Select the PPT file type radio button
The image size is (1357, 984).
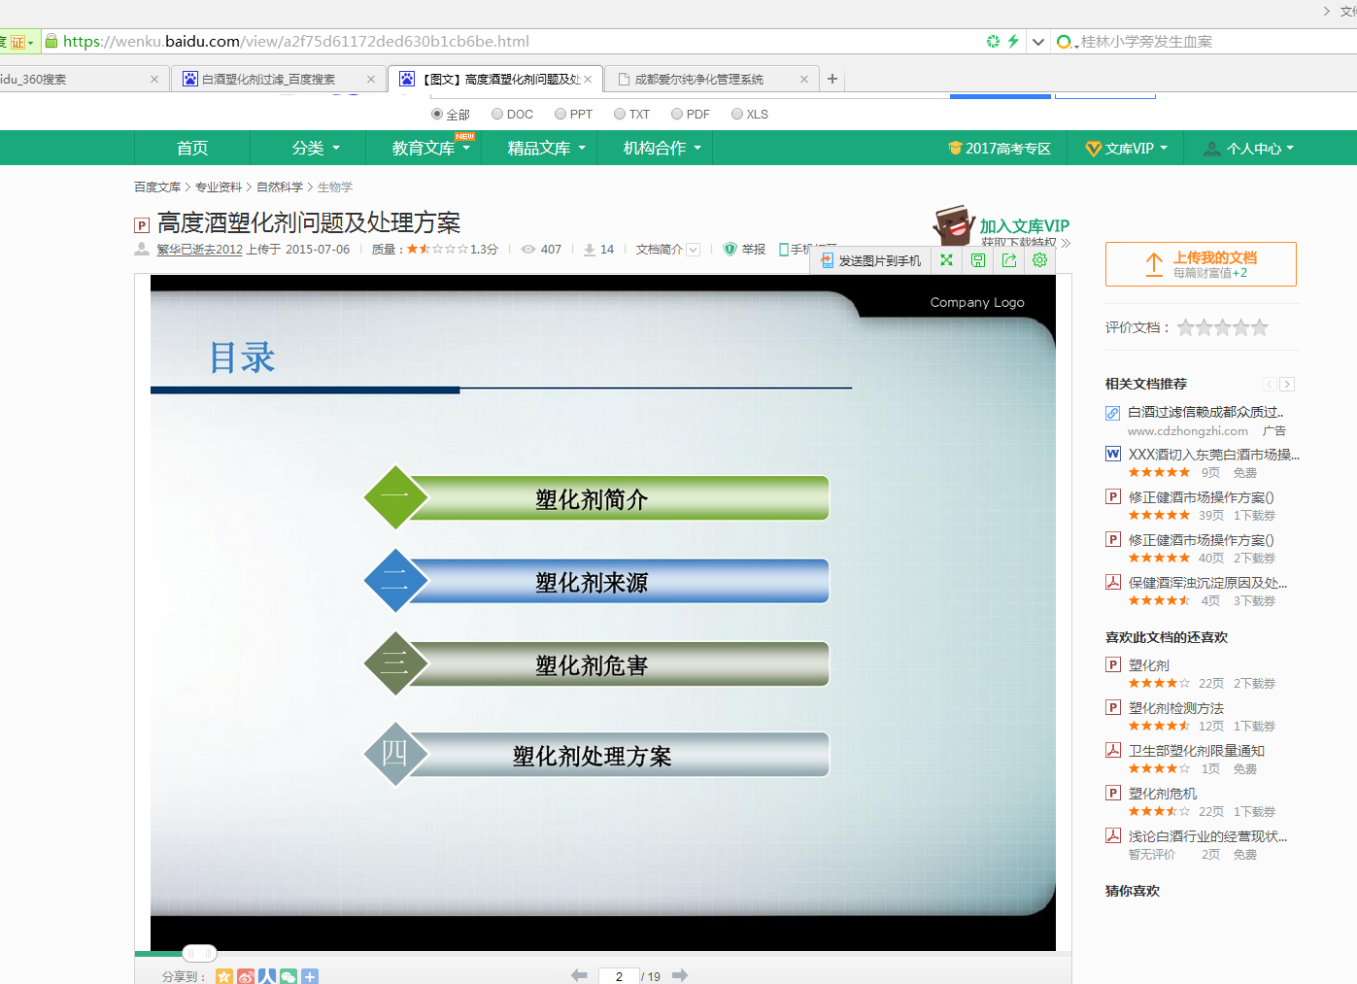560,115
